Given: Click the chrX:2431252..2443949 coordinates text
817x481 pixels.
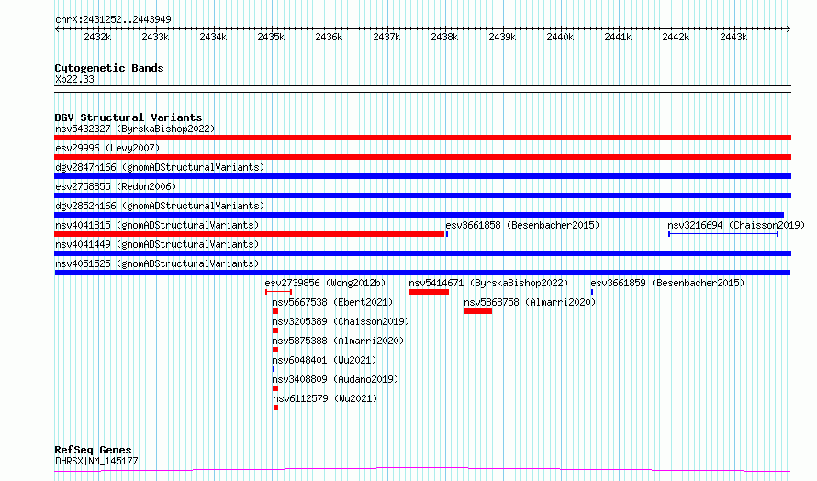Looking at the screenshot, I should pos(113,19).
